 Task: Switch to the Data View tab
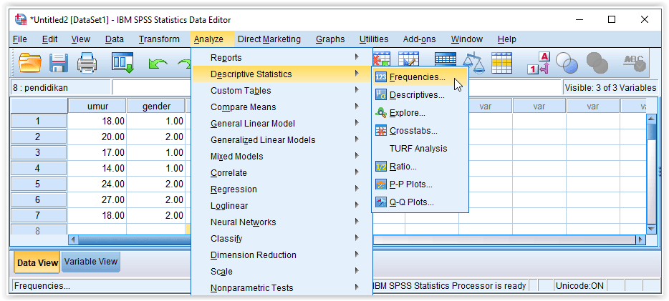pos(37,262)
